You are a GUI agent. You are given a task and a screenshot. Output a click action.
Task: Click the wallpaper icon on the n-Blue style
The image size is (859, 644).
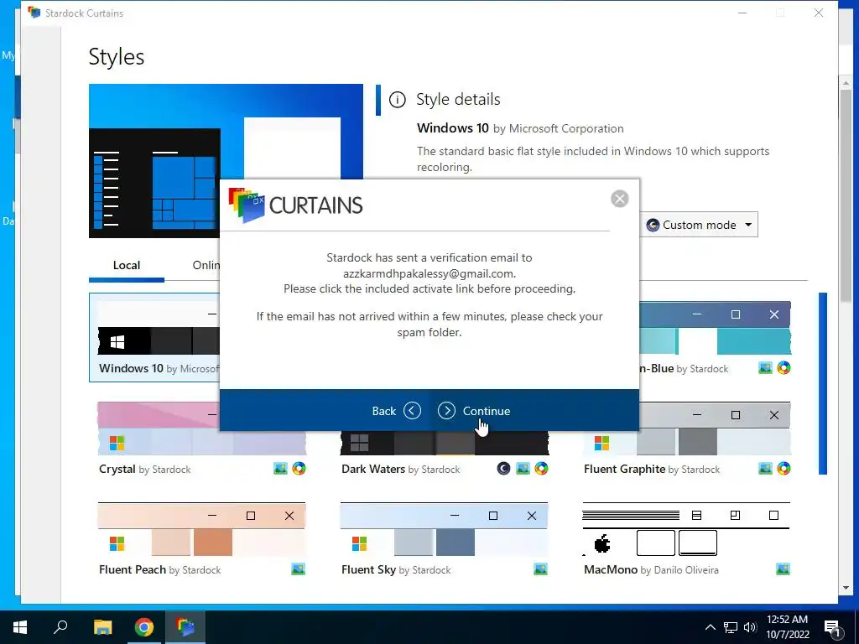[x=765, y=368]
